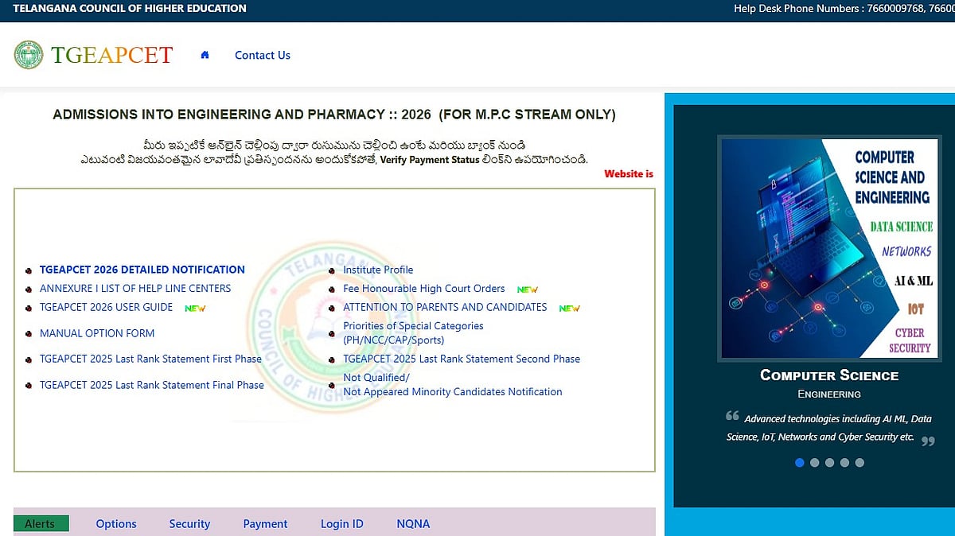
Task: Select the first carousel dot indicator
Action: coord(800,462)
